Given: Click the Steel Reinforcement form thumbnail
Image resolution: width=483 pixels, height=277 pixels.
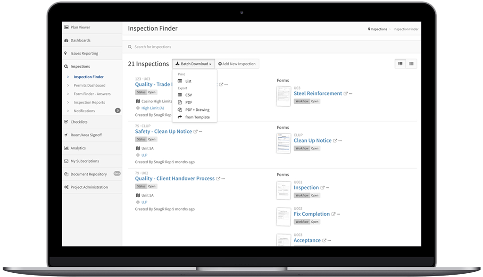Looking at the screenshot, I should point(283,96).
